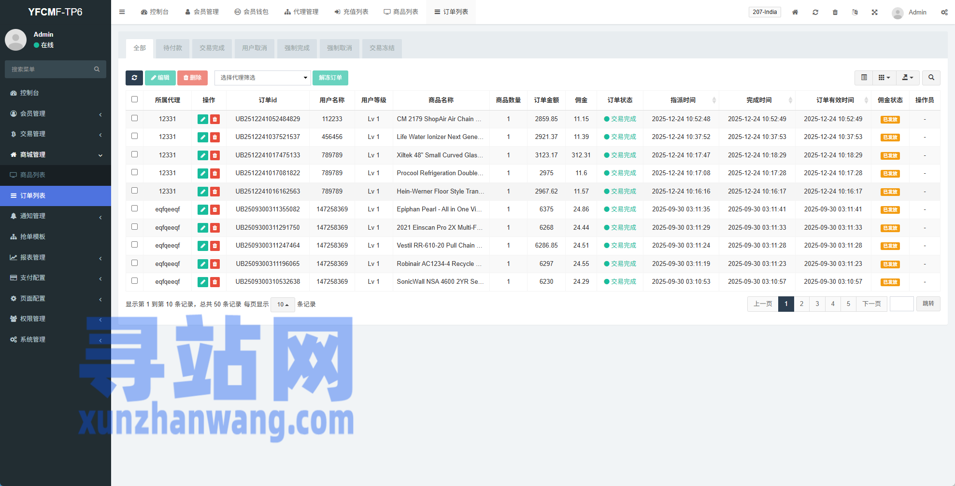The image size is (955, 486).
Task: Select checkbox for order UB2509300310532638
Action: pyautogui.click(x=135, y=281)
